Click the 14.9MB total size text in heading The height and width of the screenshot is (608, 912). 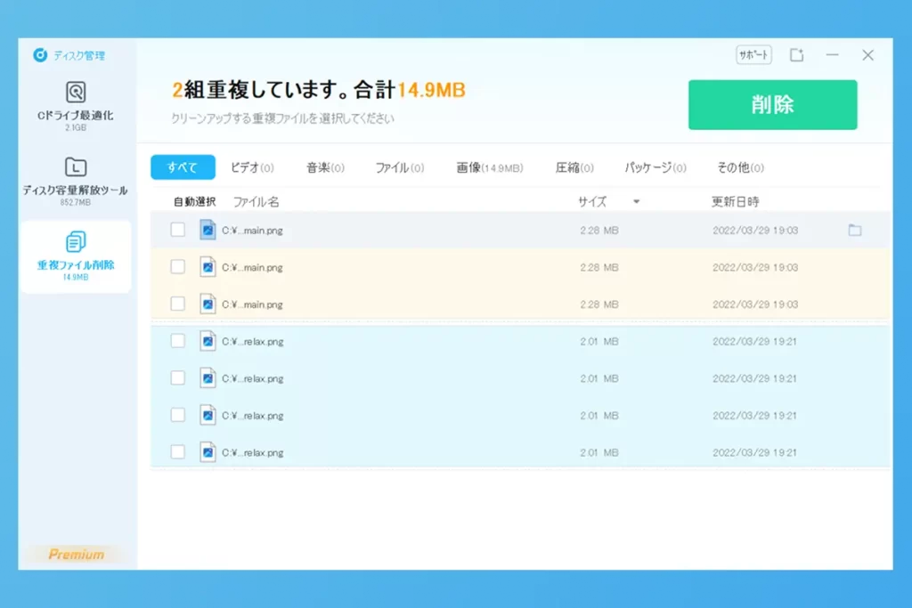coord(431,90)
